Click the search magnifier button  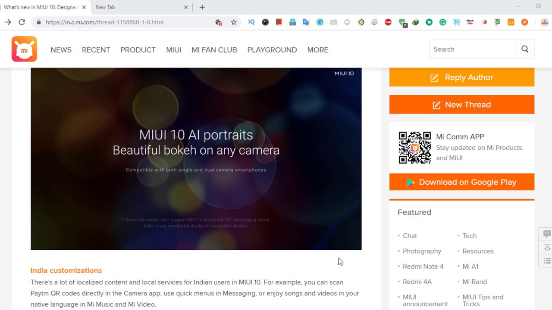pos(525,49)
